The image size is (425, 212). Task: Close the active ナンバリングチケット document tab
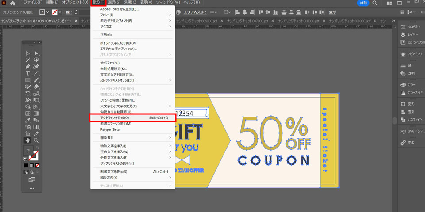tap(76, 21)
